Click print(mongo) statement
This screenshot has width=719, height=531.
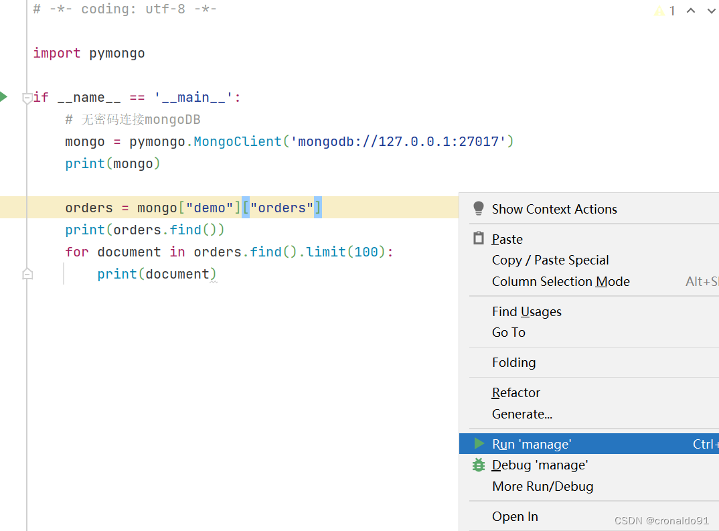point(112,163)
